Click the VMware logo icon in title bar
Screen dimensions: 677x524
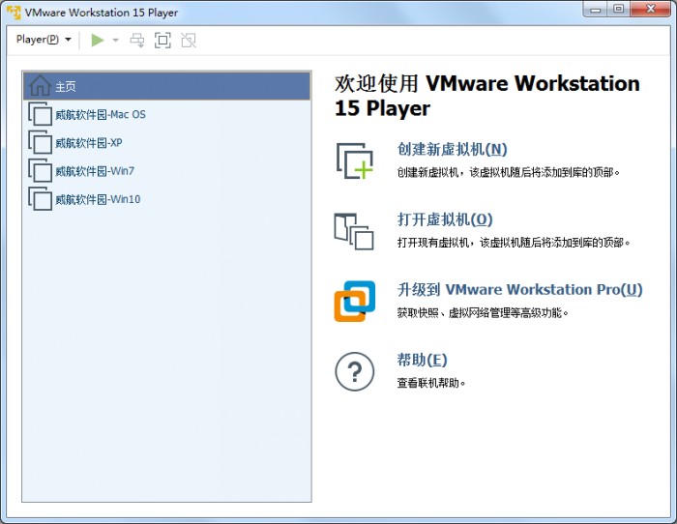point(14,13)
